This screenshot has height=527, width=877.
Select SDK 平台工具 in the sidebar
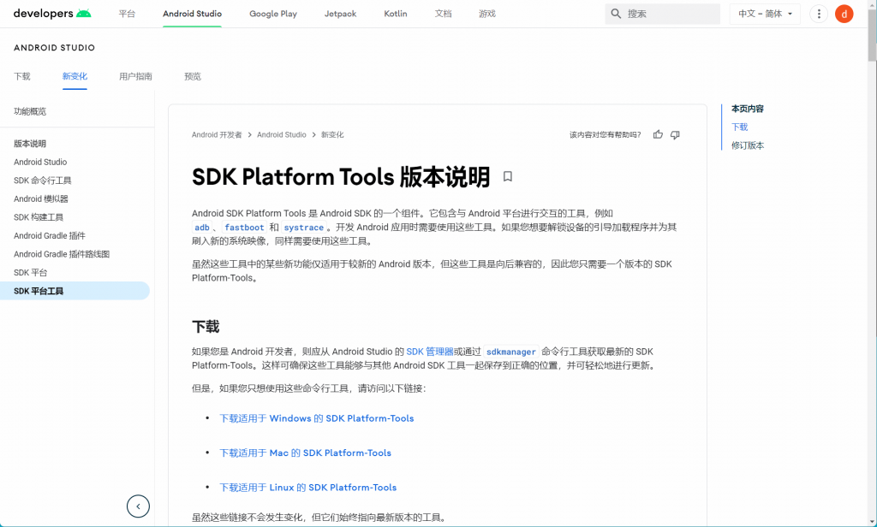click(x=75, y=291)
